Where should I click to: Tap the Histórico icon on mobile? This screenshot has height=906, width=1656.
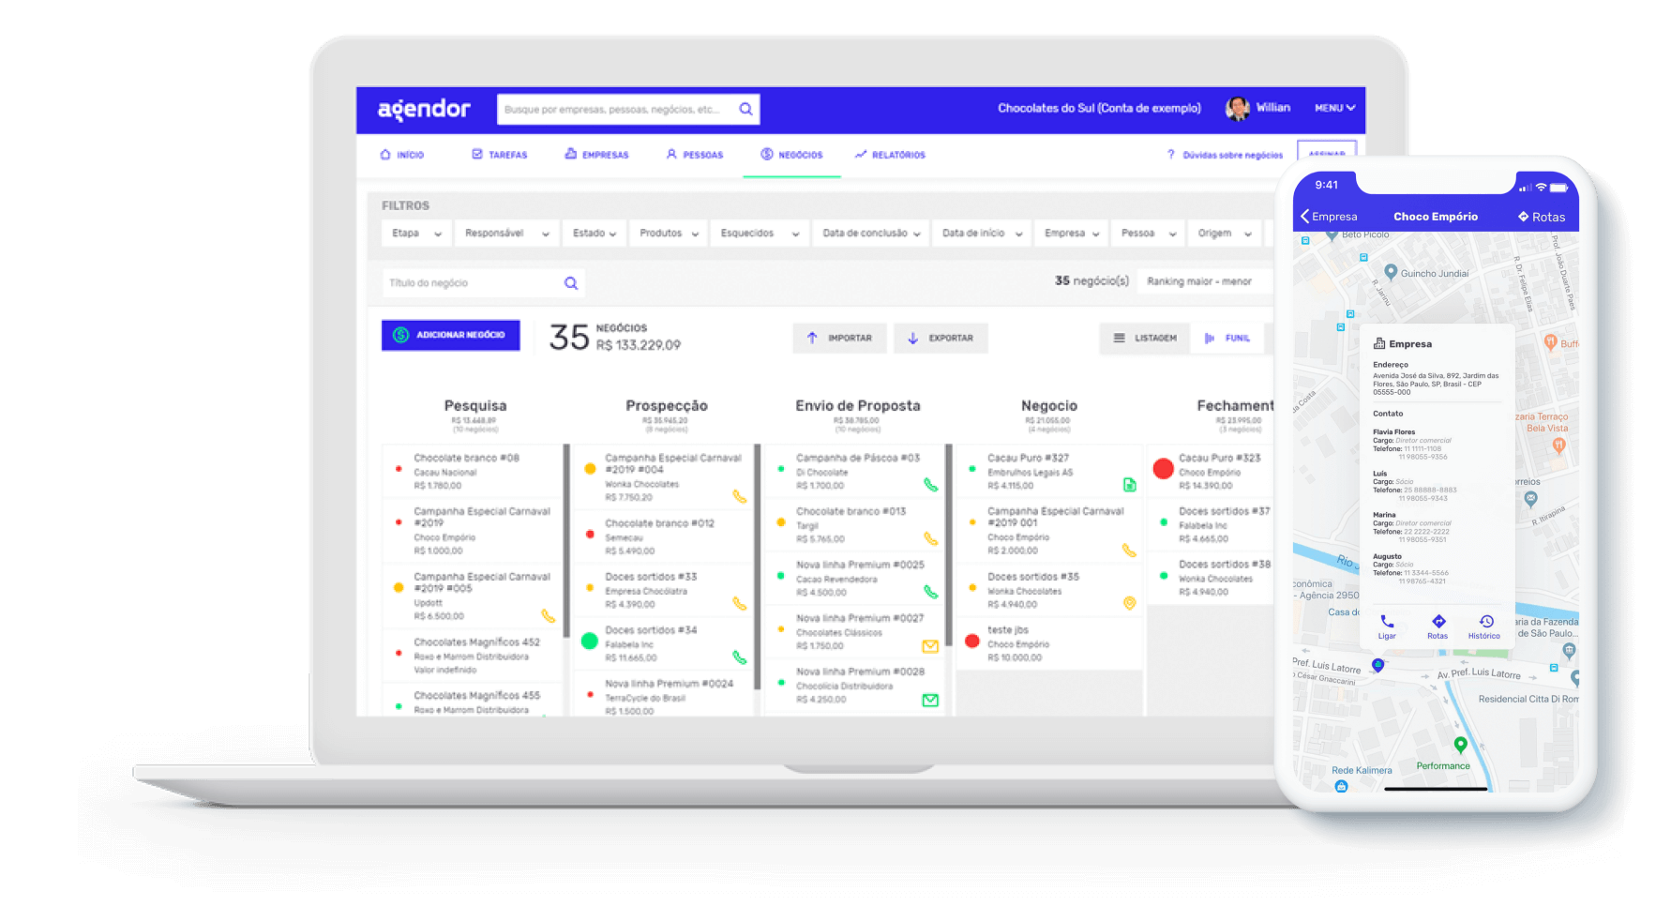1486,621
